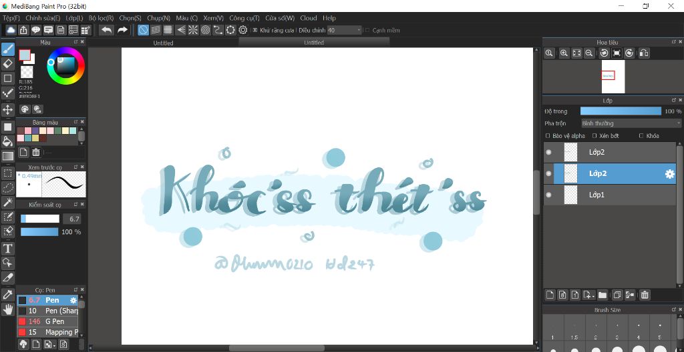Open snap settings gear in toolbar

(243, 30)
